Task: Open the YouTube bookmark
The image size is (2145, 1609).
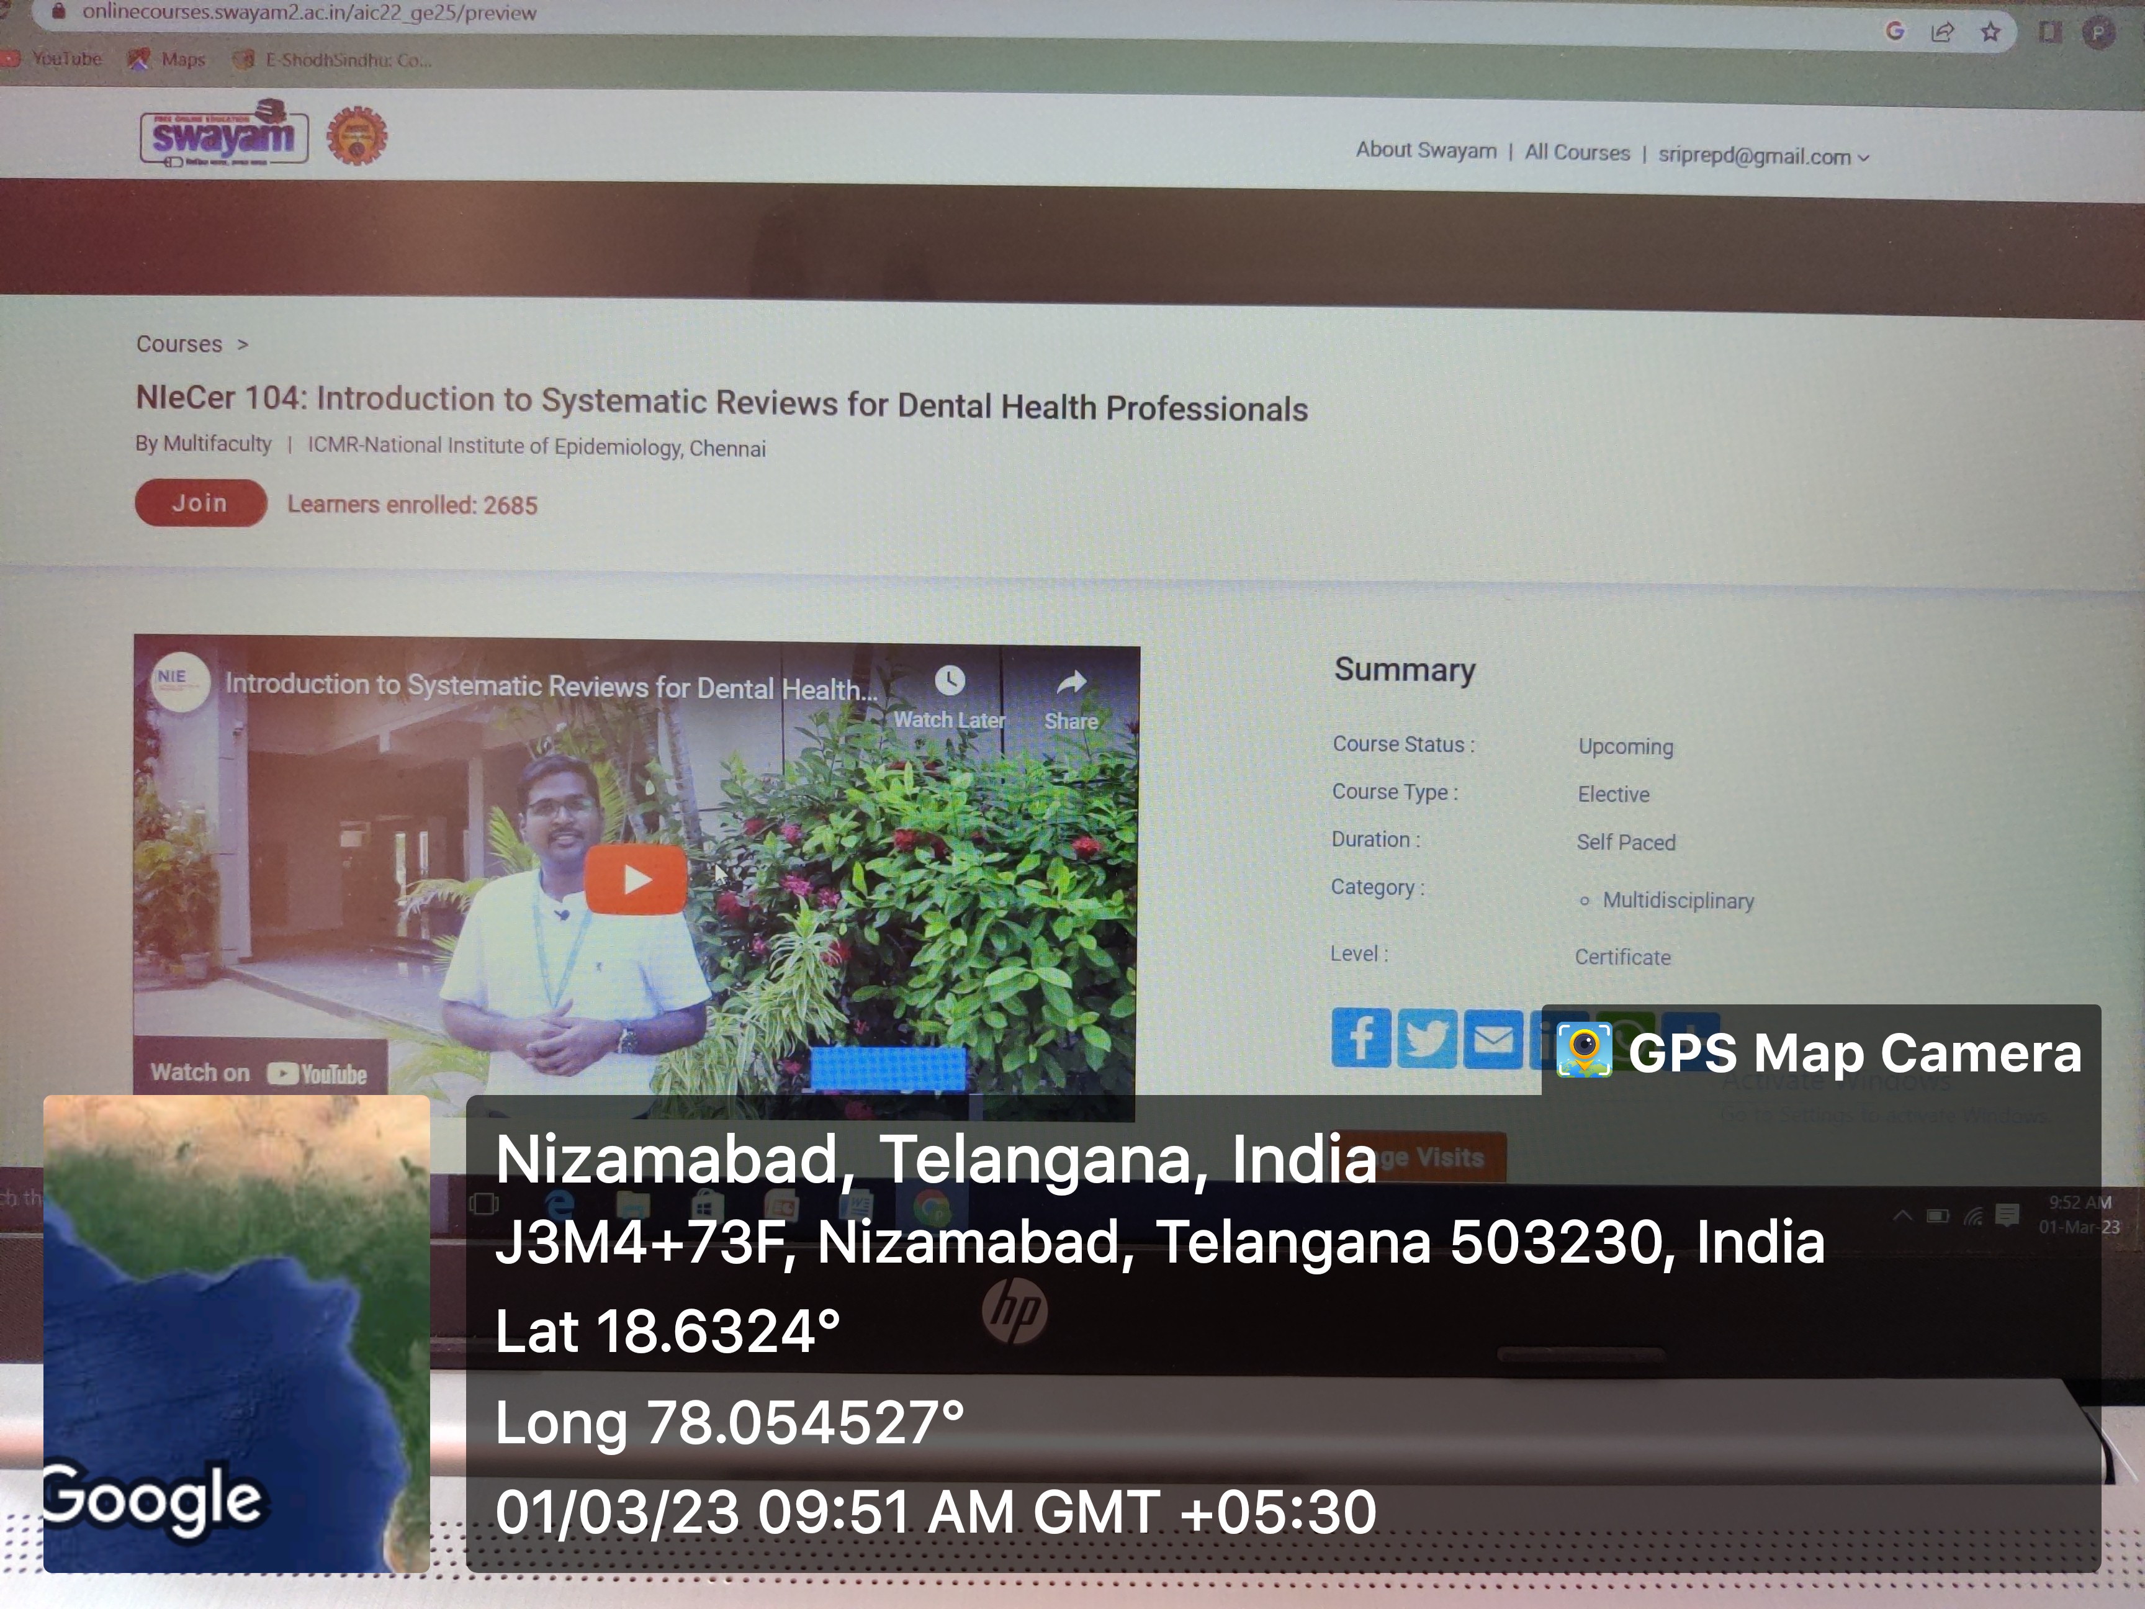Action: 52,58
